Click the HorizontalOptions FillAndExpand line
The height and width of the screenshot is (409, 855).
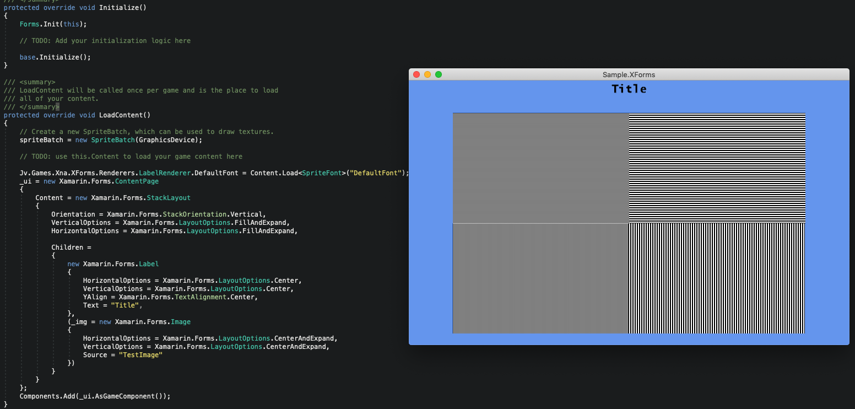point(175,231)
